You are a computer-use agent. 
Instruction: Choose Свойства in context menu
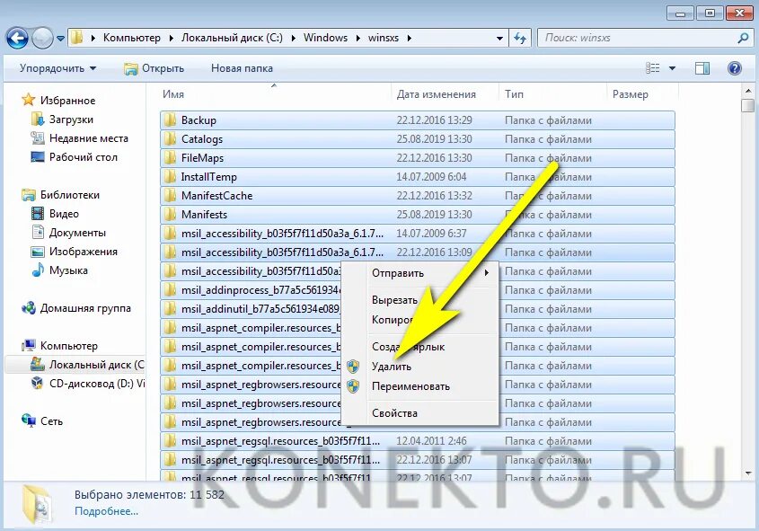click(x=420, y=413)
